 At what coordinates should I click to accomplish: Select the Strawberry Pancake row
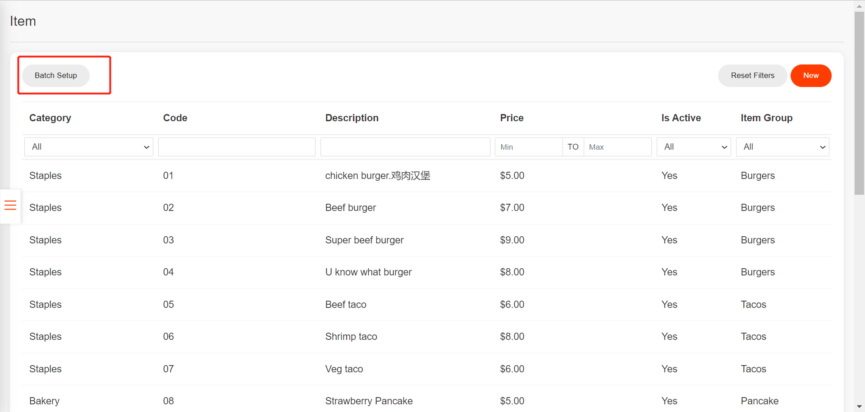369,401
